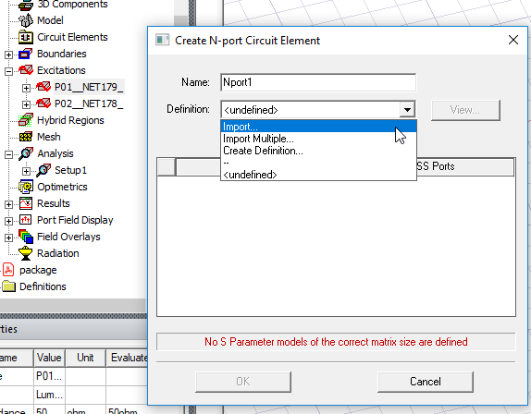Close the Create N-port Circuit Element dialog
The height and width of the screenshot is (414, 531).
(x=513, y=40)
